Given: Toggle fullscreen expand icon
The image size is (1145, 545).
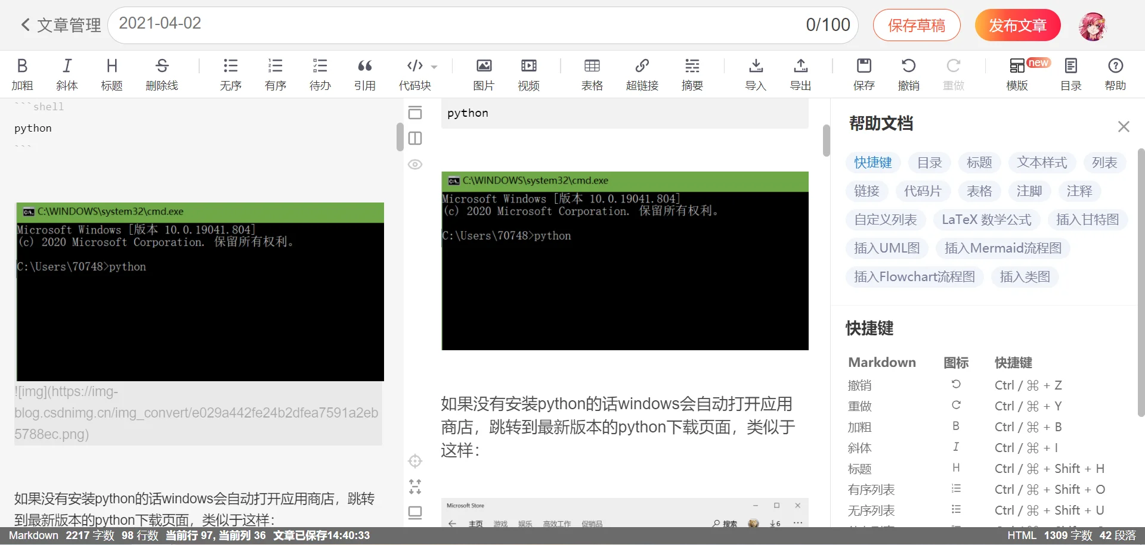Looking at the screenshot, I should (x=415, y=487).
